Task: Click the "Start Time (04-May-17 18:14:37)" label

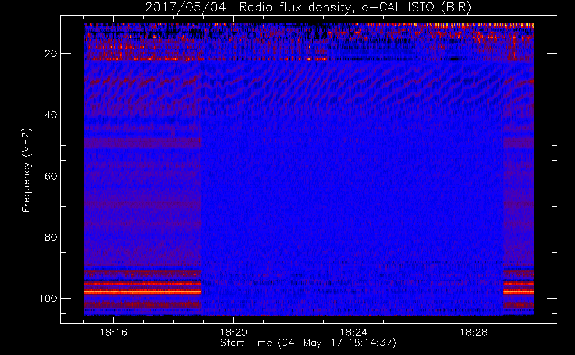Action: pyautogui.click(x=308, y=343)
